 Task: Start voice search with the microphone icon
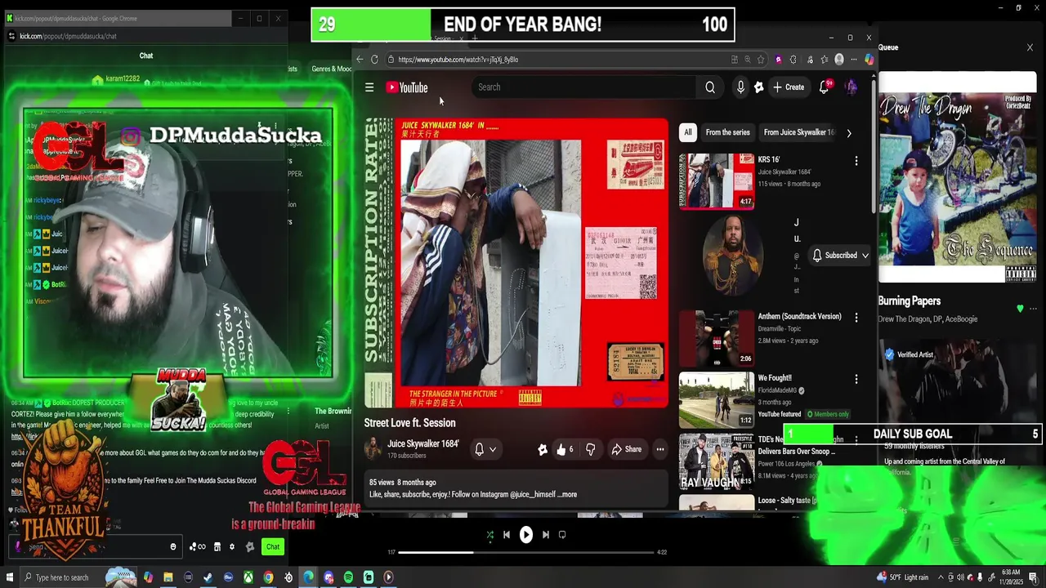pyautogui.click(x=740, y=87)
